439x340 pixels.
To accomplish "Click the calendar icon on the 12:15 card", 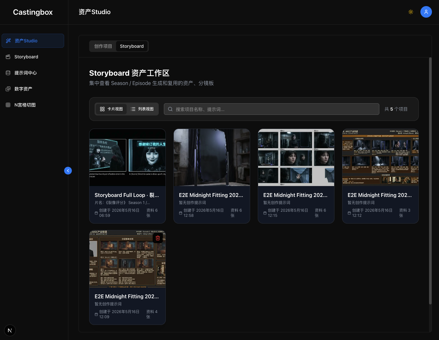I will pyautogui.click(x=265, y=213).
